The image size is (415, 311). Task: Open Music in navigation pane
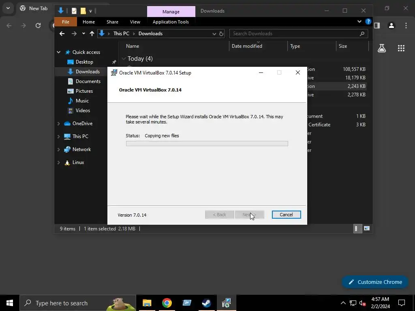(82, 101)
